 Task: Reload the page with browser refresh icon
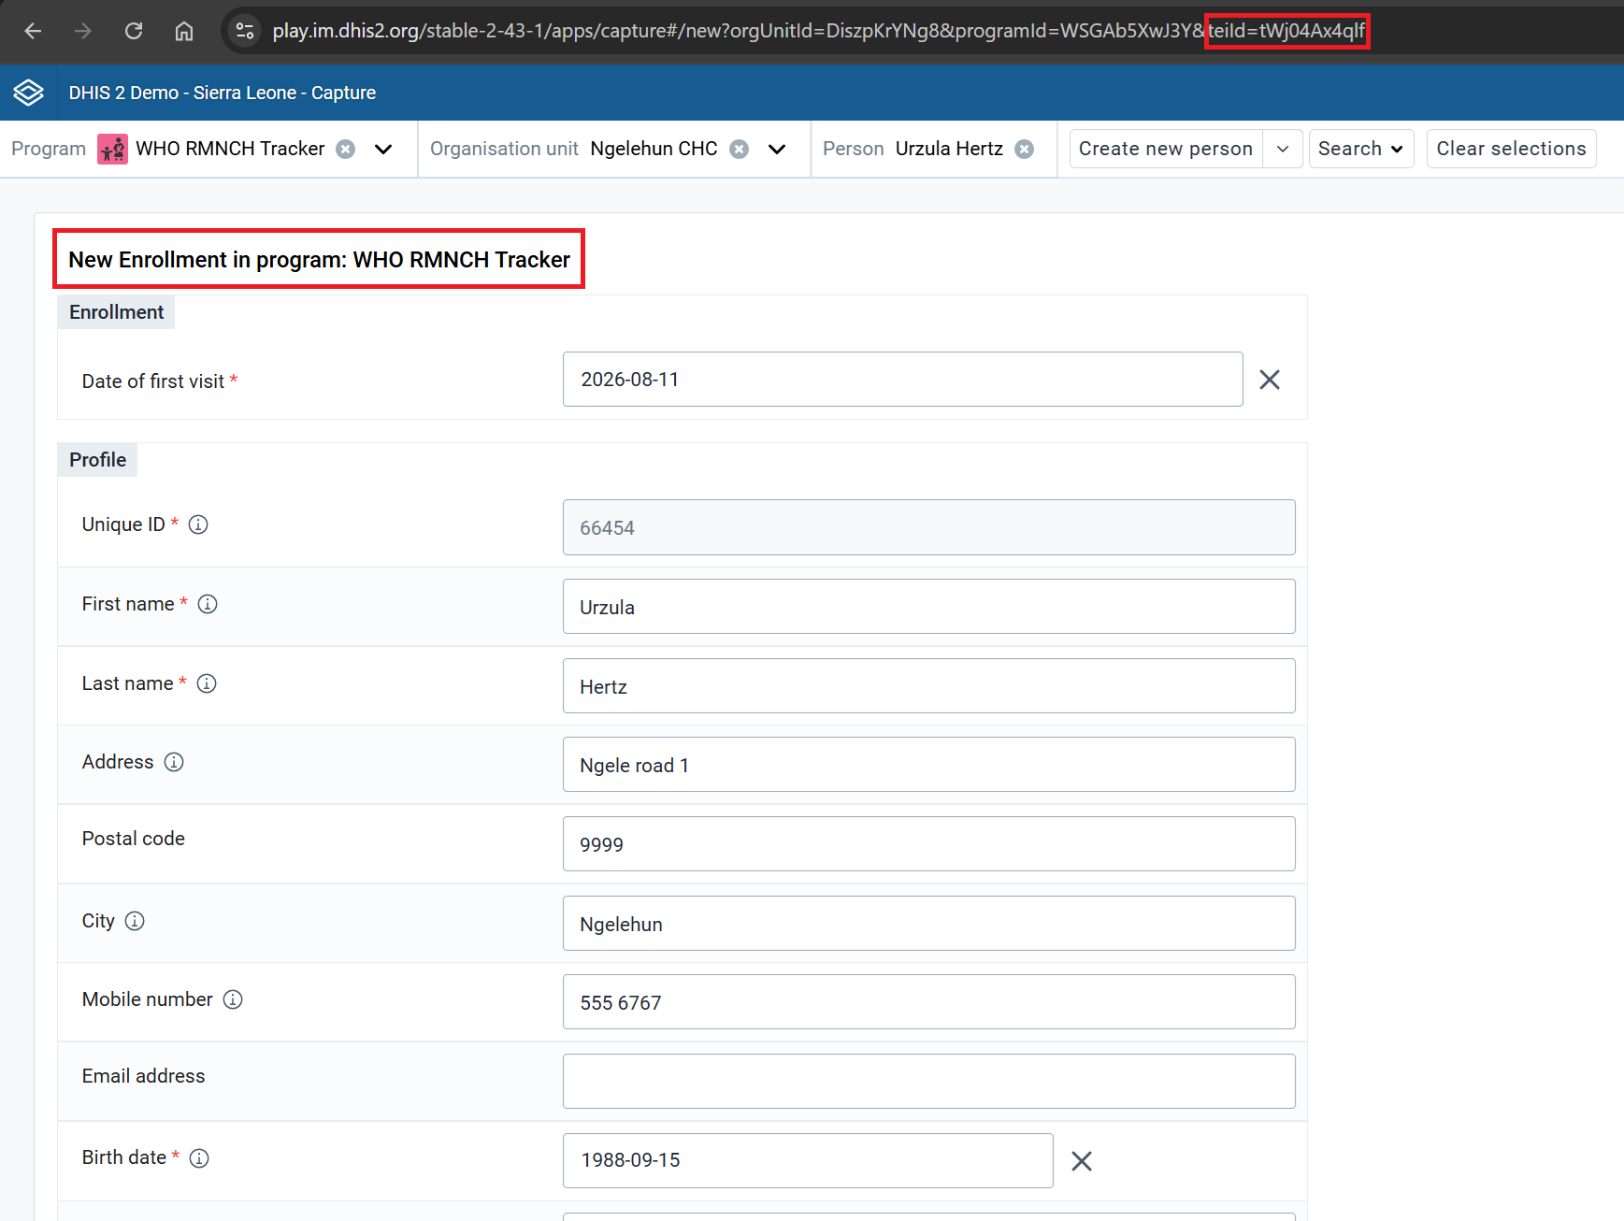tap(134, 31)
